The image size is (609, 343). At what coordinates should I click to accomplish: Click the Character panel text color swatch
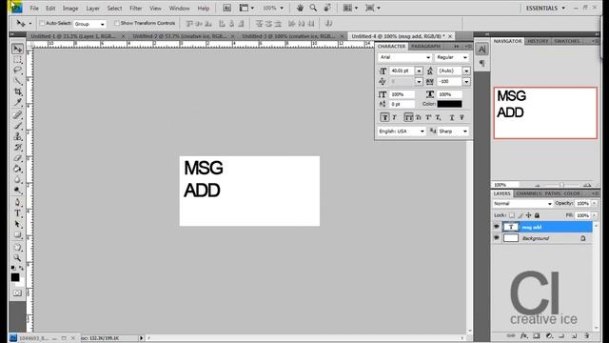point(449,104)
